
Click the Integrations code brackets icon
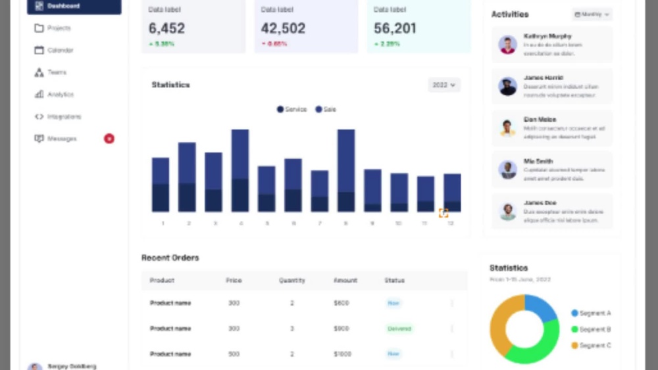coord(39,116)
